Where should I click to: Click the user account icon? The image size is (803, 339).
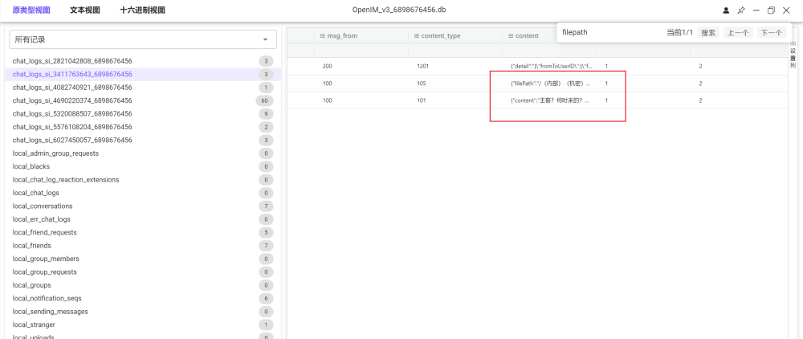pos(727,10)
